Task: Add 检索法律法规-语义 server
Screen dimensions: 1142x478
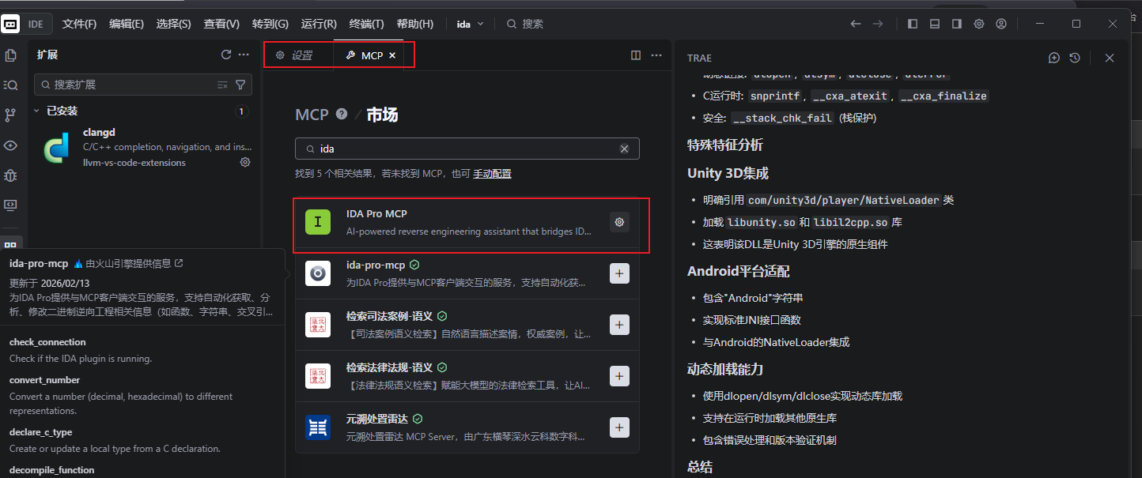Action: click(x=619, y=376)
